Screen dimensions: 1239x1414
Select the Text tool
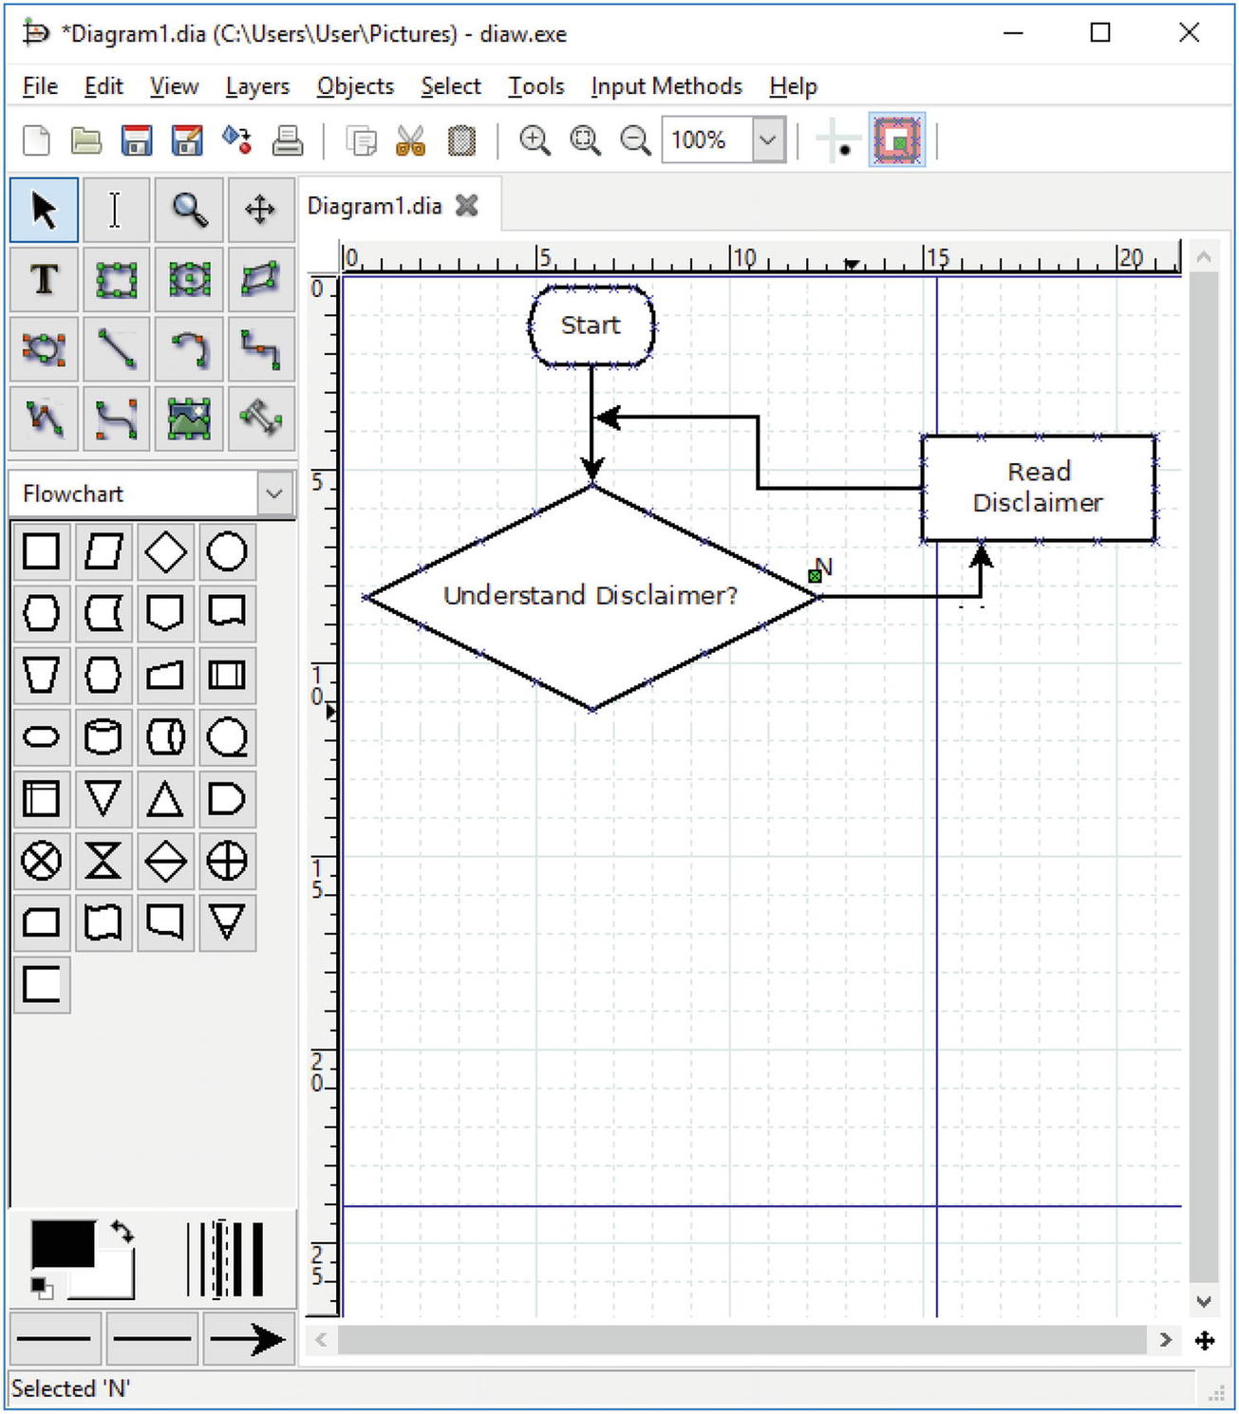(x=45, y=280)
